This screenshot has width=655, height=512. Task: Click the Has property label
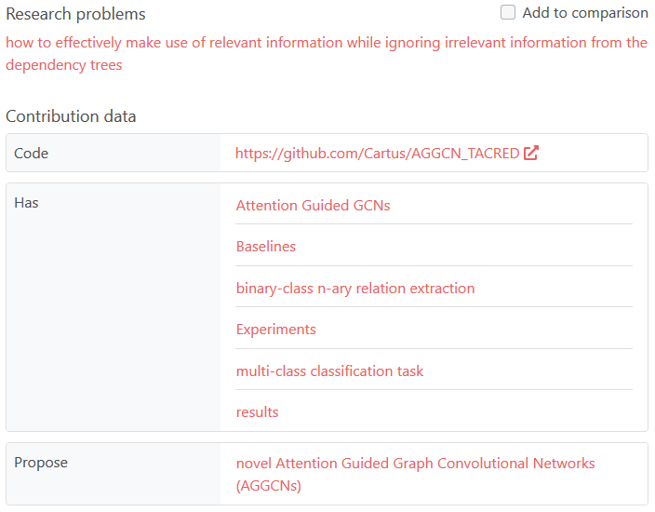pos(27,203)
